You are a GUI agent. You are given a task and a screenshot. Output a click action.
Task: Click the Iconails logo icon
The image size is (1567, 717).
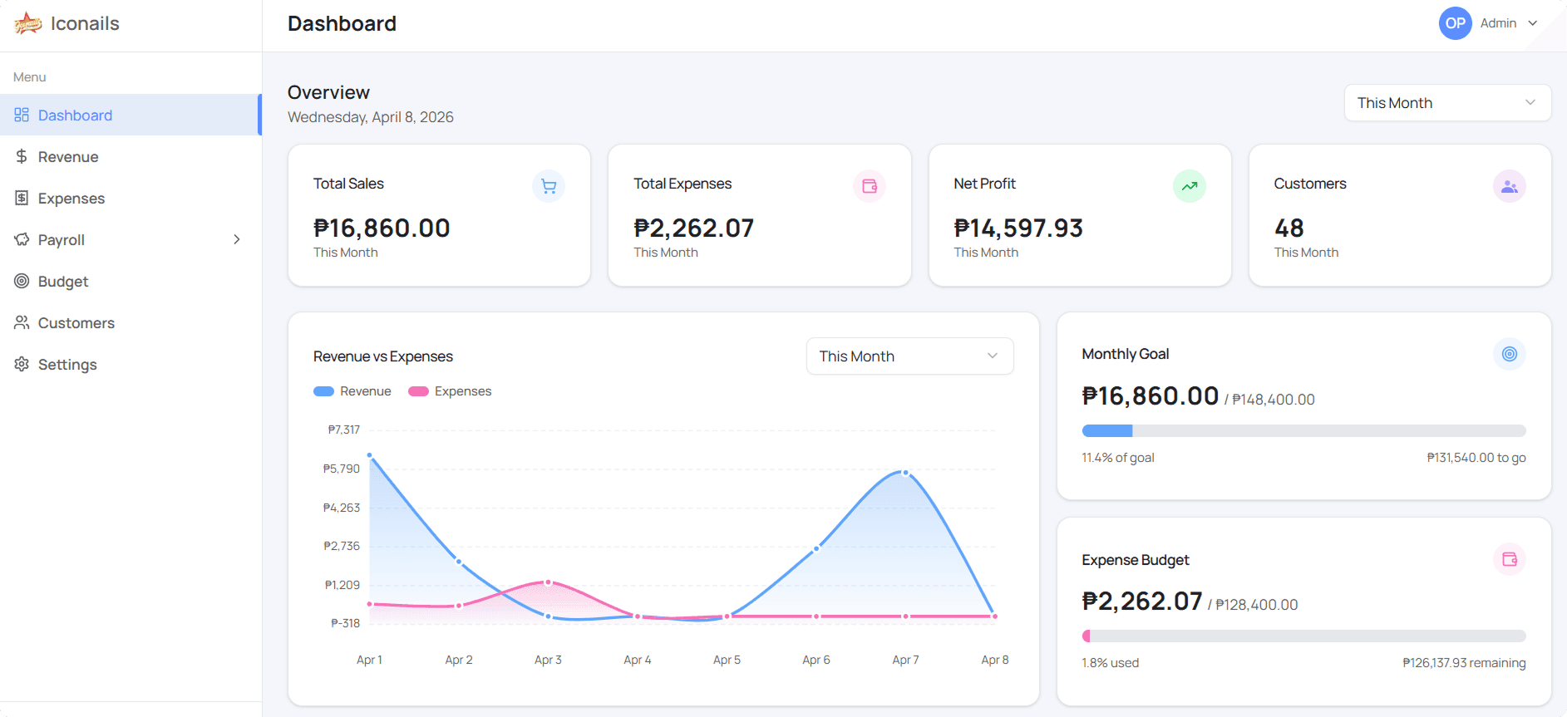27,24
